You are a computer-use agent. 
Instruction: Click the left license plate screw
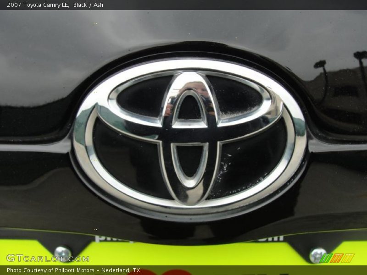62,253
